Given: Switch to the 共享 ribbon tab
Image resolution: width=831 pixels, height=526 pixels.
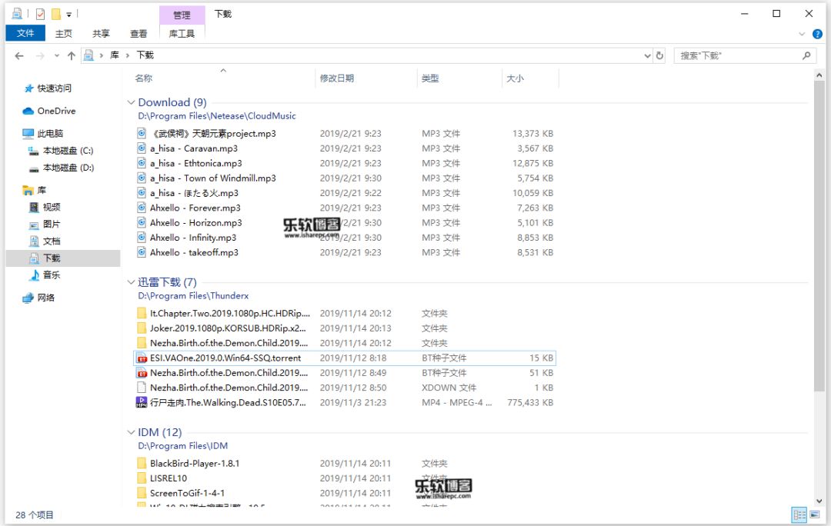Looking at the screenshot, I should point(101,33).
